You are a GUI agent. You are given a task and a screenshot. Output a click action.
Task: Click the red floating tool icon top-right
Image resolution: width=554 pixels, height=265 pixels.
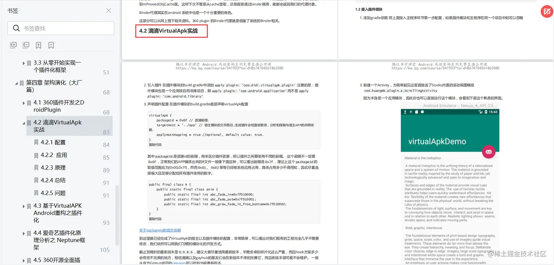click(x=547, y=12)
